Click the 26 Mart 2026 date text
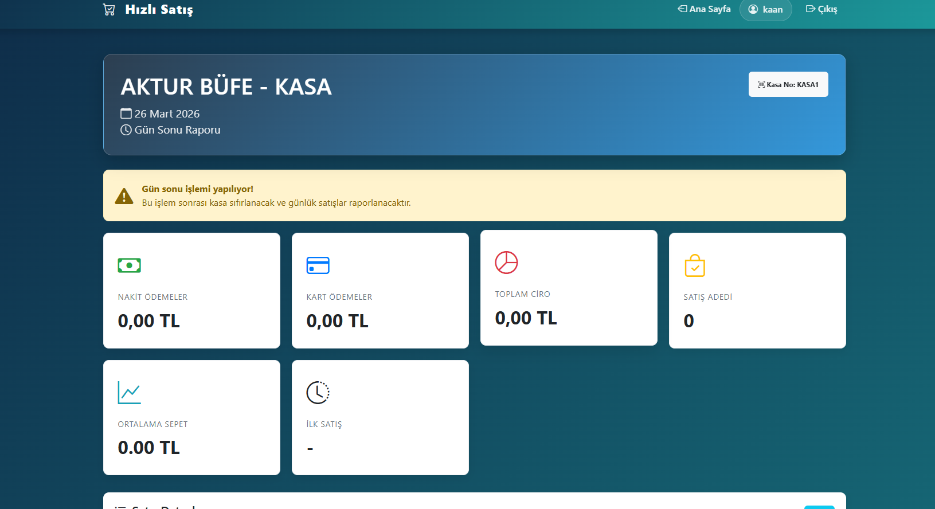 (x=167, y=114)
